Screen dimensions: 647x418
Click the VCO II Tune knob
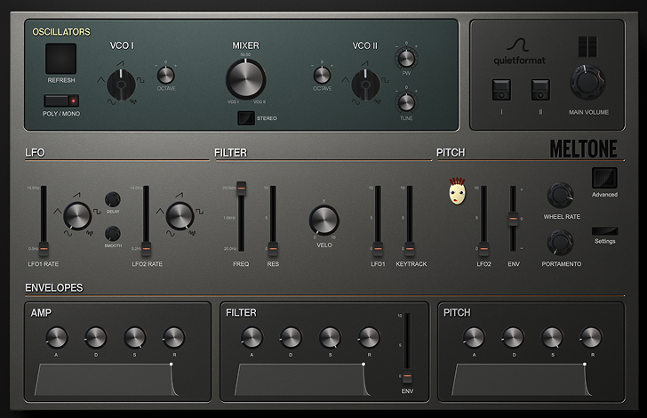pyautogui.click(x=406, y=100)
